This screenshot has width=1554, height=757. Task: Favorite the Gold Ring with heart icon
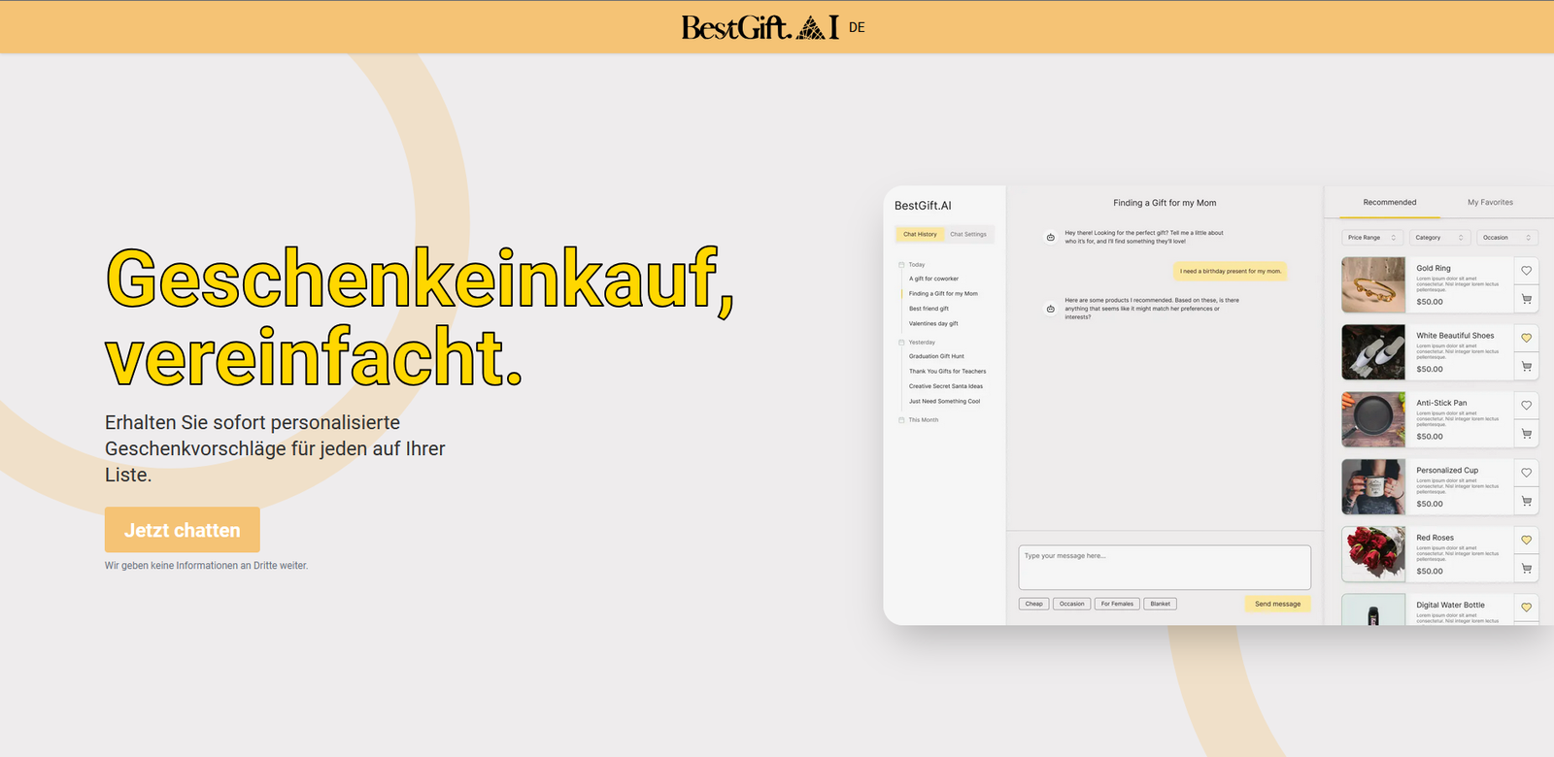tap(1527, 271)
